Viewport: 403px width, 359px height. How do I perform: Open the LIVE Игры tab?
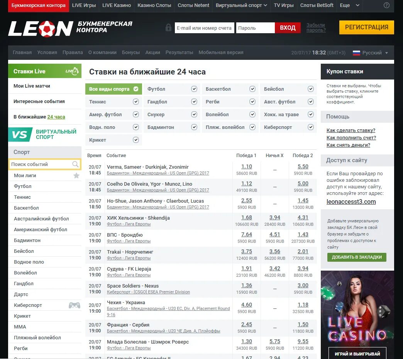pyautogui.click(x=84, y=5)
